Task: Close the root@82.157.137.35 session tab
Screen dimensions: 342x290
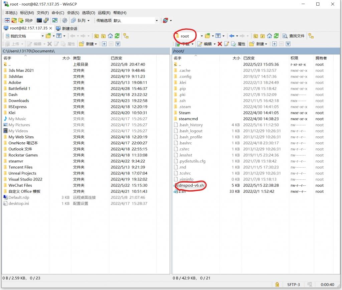Action: click(51, 28)
